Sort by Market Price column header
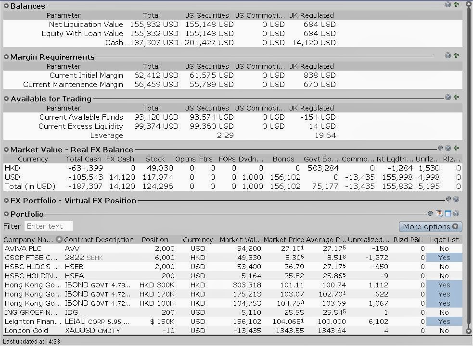This screenshot has height=346, width=473. pos(283,240)
